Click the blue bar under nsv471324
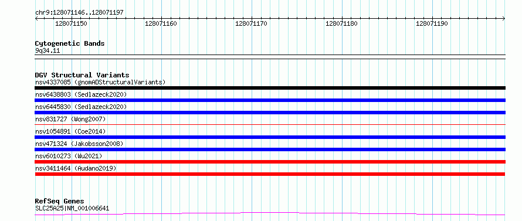This screenshot has height=221, width=522. pos(270,149)
